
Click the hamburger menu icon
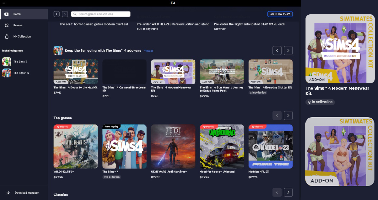[4, 3]
